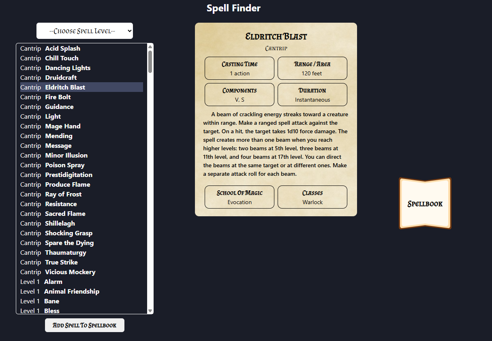Screen dimensions: 492x341
Task: Click the highlighted Eldritch Blast entry
Action: pos(65,87)
